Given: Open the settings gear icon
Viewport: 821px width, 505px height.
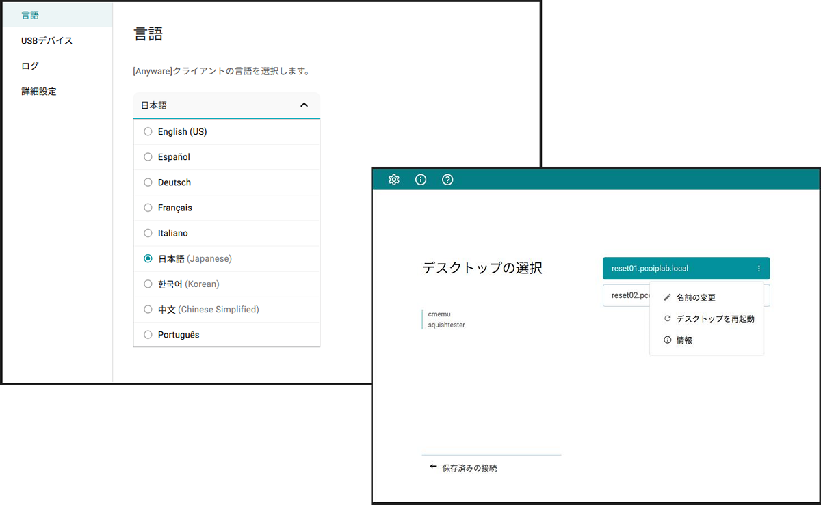Looking at the screenshot, I should click(x=393, y=179).
